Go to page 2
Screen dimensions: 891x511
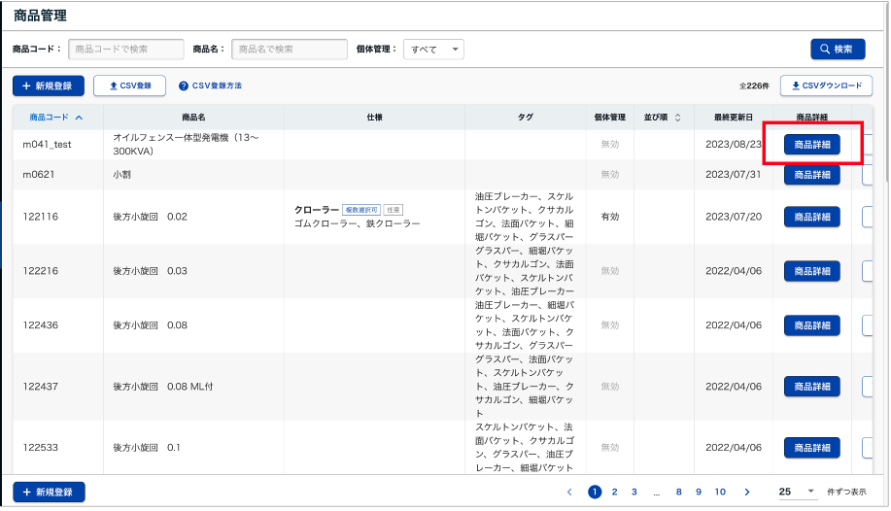(x=614, y=492)
